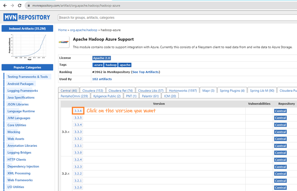The image size is (297, 191).
Task: Focus the search groups and artifacts field
Action: click(177, 17)
